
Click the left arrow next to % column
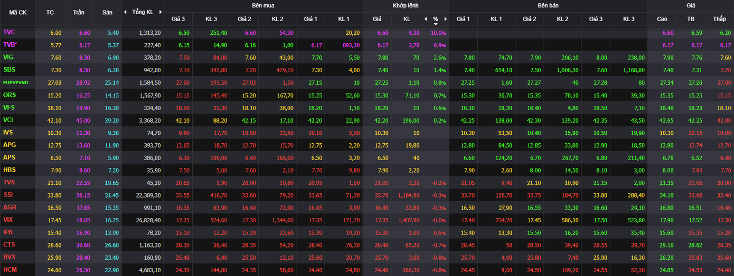[426, 19]
